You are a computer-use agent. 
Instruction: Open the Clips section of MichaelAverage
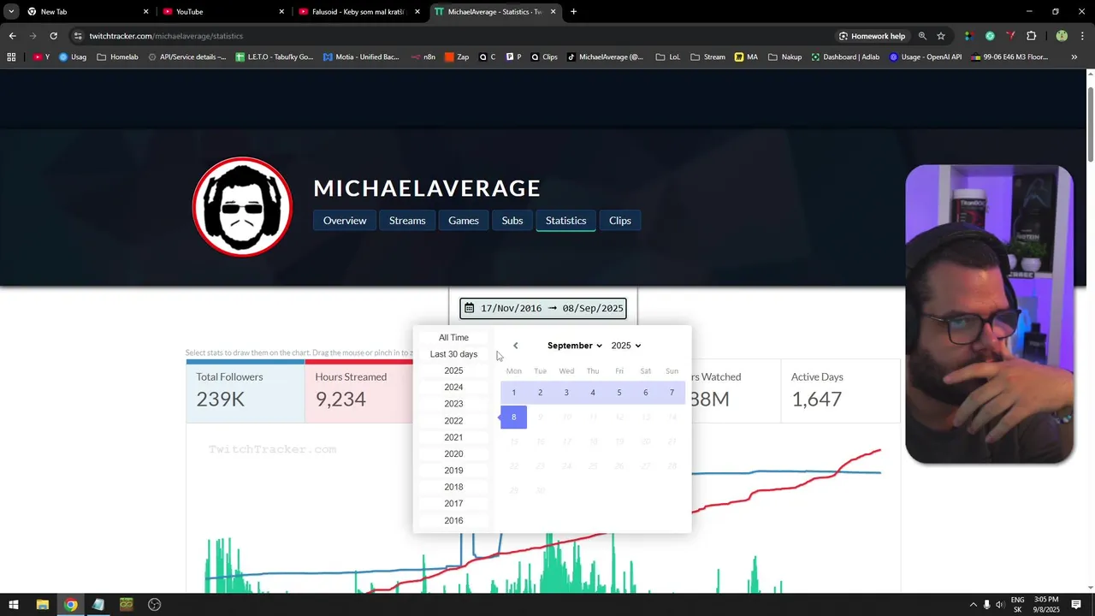620,221
